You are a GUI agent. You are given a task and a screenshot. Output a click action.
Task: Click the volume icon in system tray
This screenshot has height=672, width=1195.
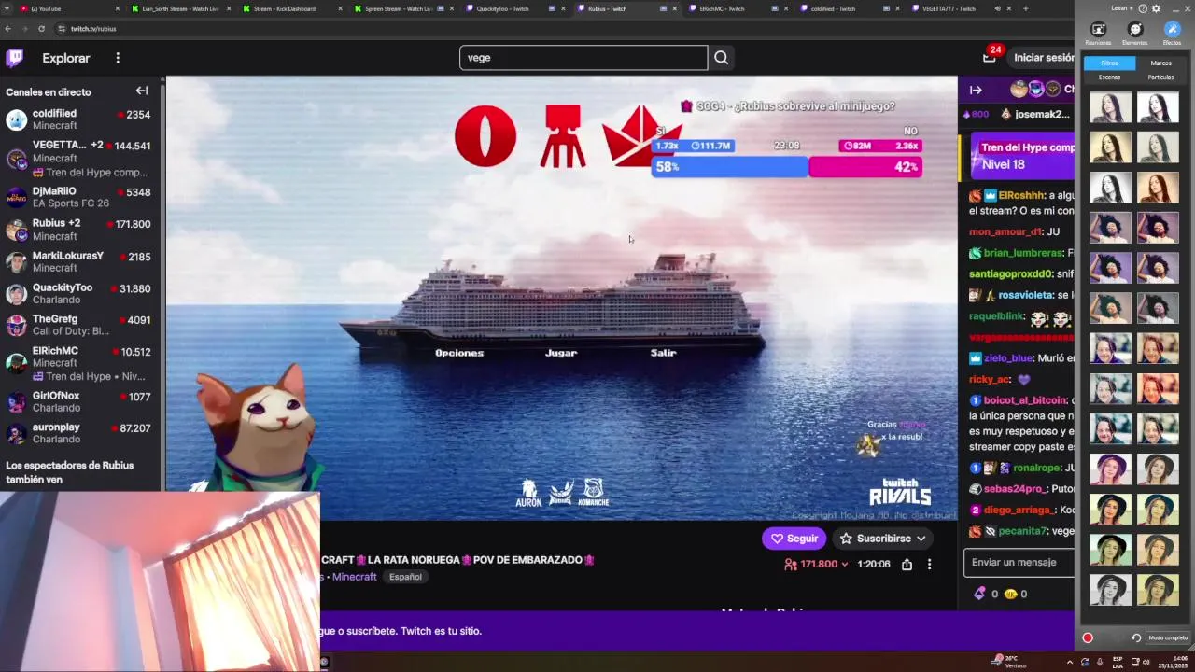click(x=1147, y=662)
